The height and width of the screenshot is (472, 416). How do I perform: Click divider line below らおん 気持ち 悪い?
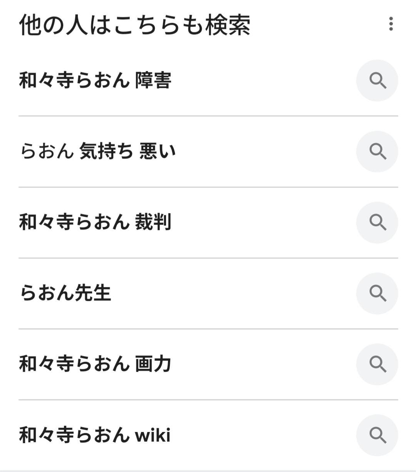(x=208, y=187)
